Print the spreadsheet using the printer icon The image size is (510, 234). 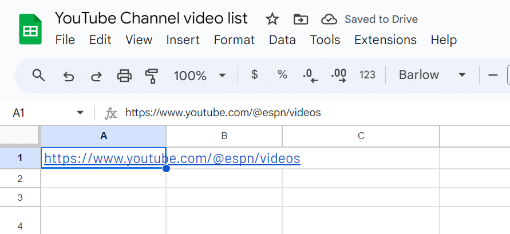coord(124,76)
